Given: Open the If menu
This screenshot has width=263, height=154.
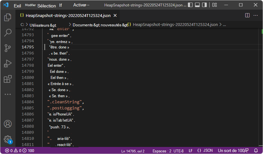Looking at the screenshot, I should coord(61,5).
